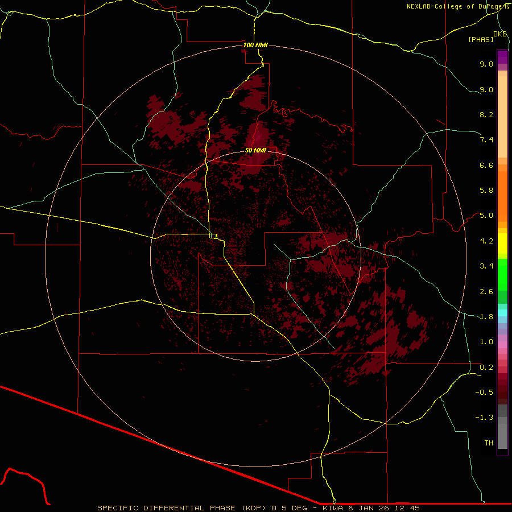Select the peach color band near 8.2
This screenshot has width=512, height=512.
502,114
